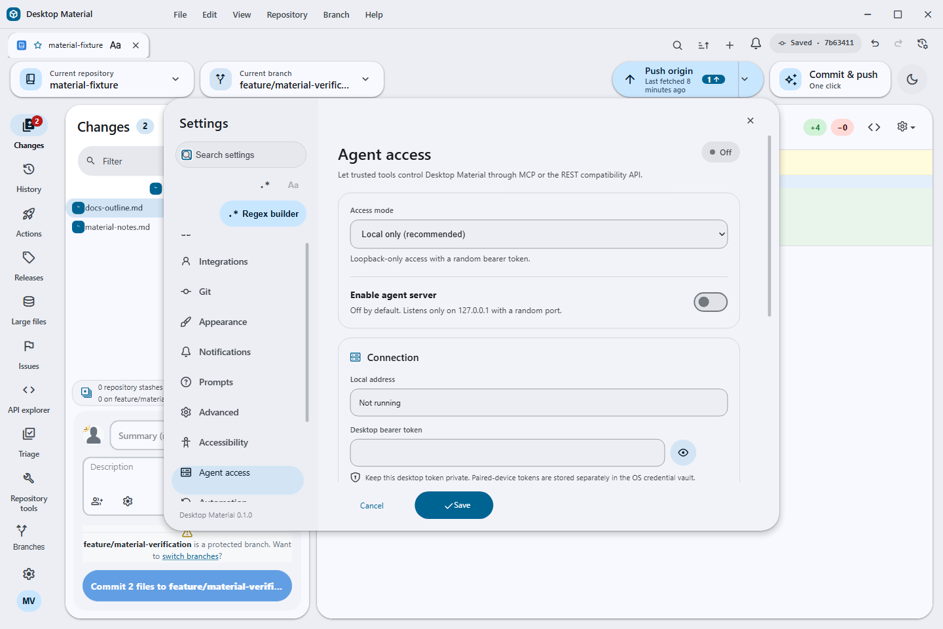Click Commit 2 files to feature/material-verification

(x=187, y=586)
